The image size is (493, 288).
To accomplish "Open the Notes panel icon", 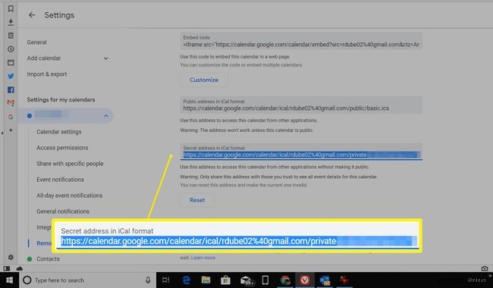I will (11, 36).
